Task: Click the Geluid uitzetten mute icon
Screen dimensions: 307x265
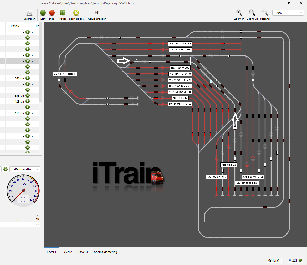Action: pos(97,13)
